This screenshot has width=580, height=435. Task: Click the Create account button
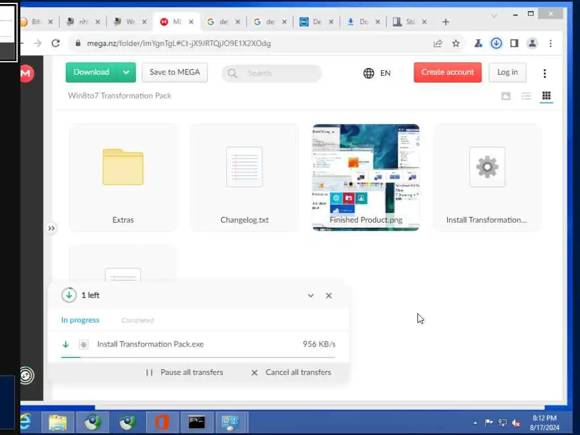[x=447, y=72]
